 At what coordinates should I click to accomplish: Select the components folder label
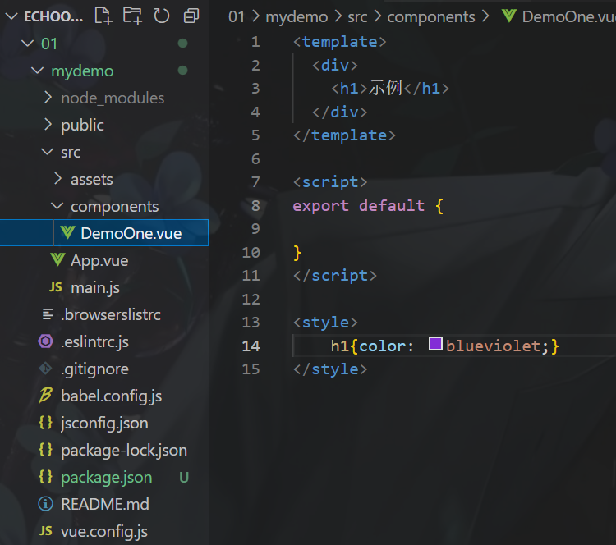(x=115, y=207)
